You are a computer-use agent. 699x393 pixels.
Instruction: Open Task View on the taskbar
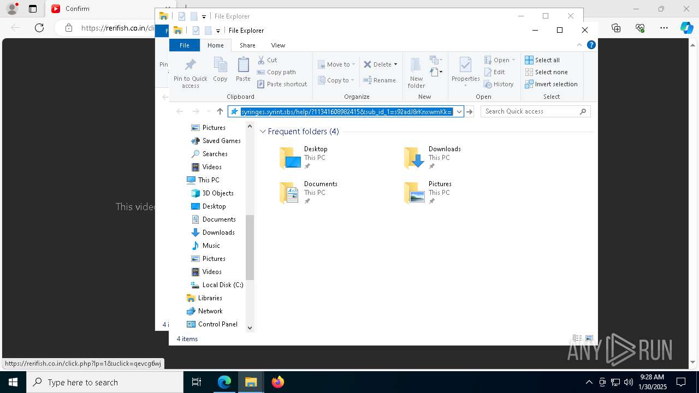[197, 382]
